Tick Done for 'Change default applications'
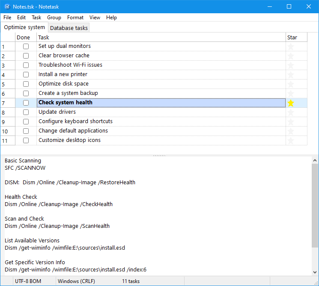319x286 pixels. (26, 131)
